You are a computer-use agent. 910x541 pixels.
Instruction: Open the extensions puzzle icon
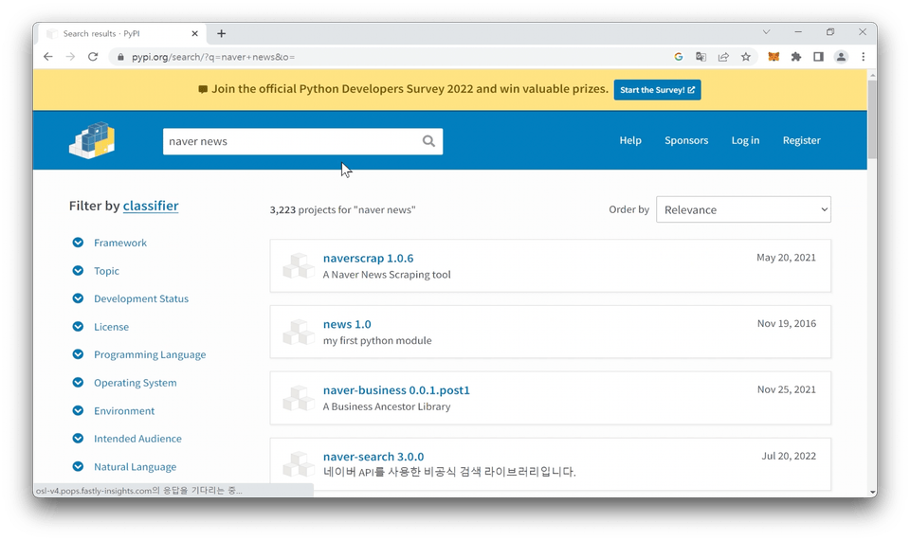pyautogui.click(x=796, y=57)
